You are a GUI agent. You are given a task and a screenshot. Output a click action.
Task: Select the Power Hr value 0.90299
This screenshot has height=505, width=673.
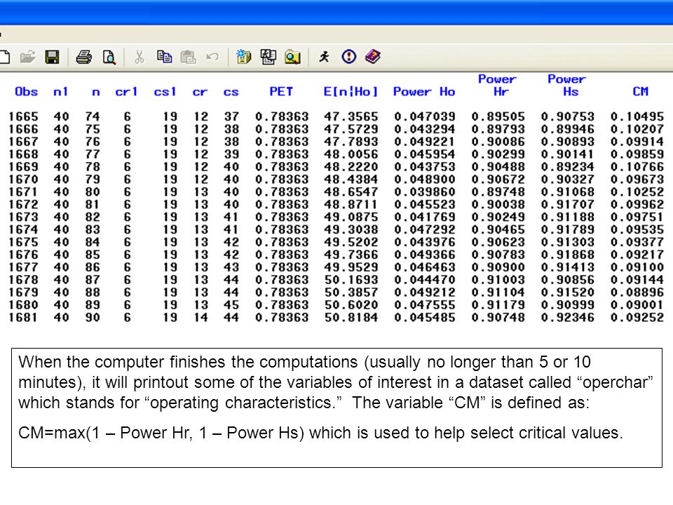coord(498,154)
